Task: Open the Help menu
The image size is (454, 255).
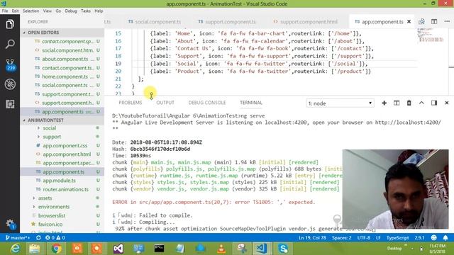Action: point(99,11)
